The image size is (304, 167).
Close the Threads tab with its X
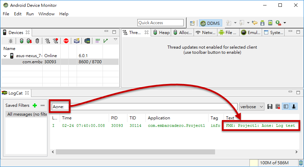(147, 32)
